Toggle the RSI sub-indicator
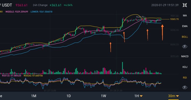Image resolution: width=191 pixels, height=100 pixels. pos(185,78)
